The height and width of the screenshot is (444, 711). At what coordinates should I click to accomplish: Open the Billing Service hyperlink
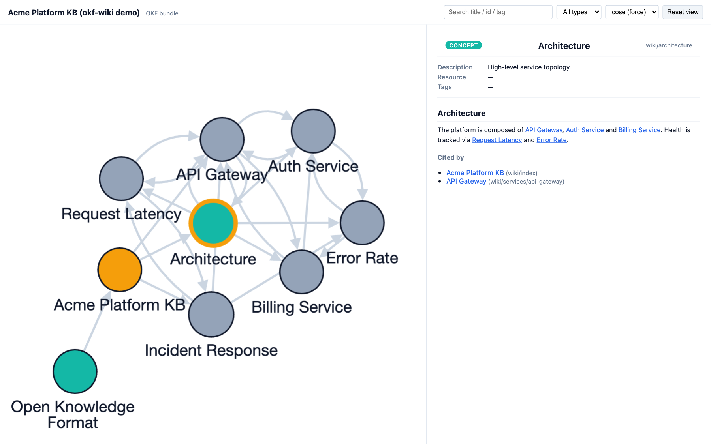[640, 130]
